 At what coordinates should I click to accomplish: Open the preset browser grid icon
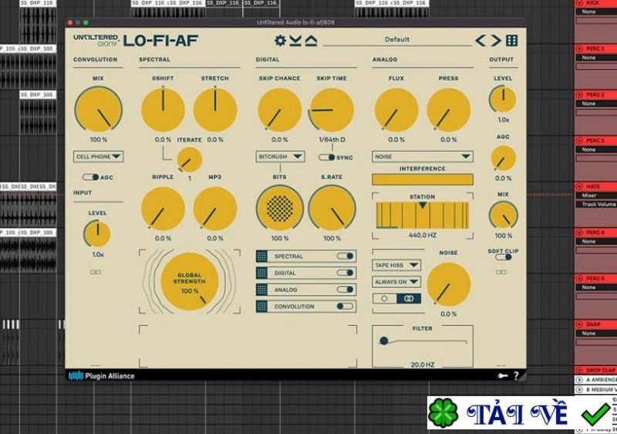(511, 40)
